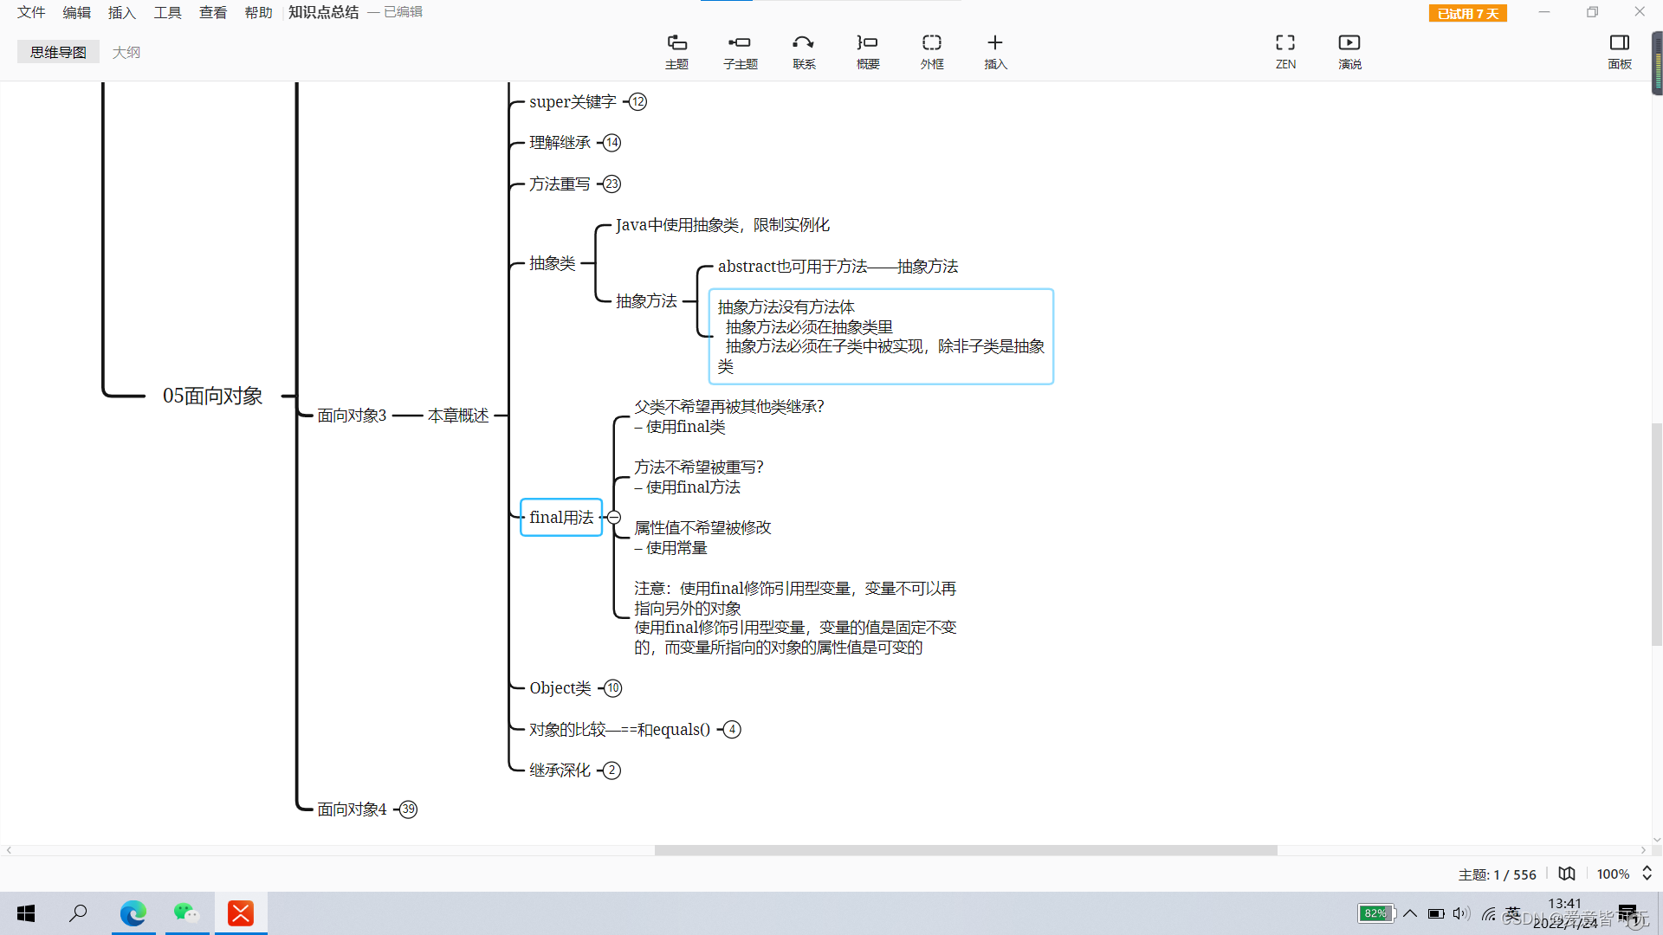The image size is (1663, 935).
Task: Enter ZEN mode
Action: (1285, 51)
